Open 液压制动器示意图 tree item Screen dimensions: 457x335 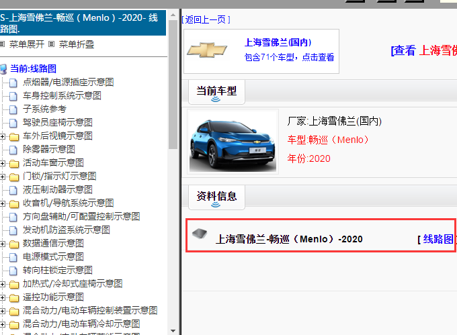tap(58, 190)
